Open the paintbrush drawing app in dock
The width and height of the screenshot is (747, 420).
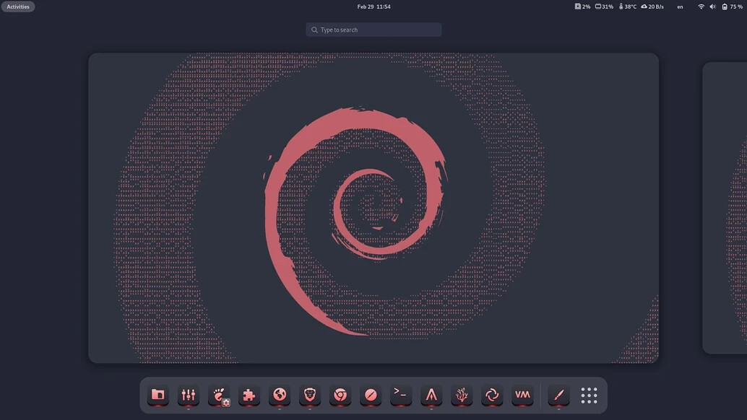558,395
